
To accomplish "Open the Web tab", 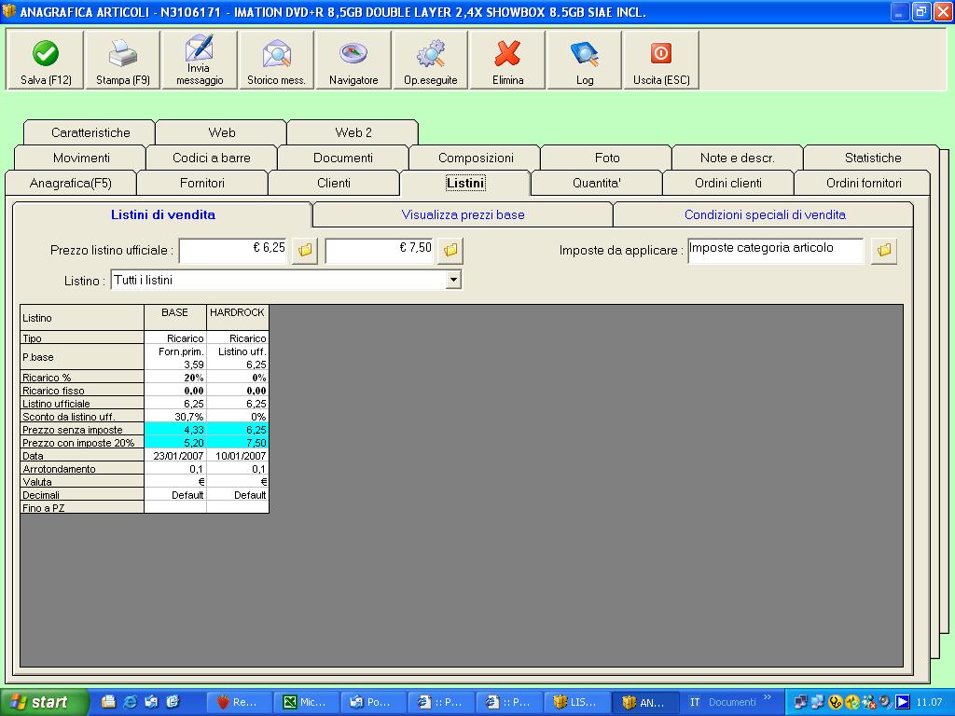I will tap(222, 132).
